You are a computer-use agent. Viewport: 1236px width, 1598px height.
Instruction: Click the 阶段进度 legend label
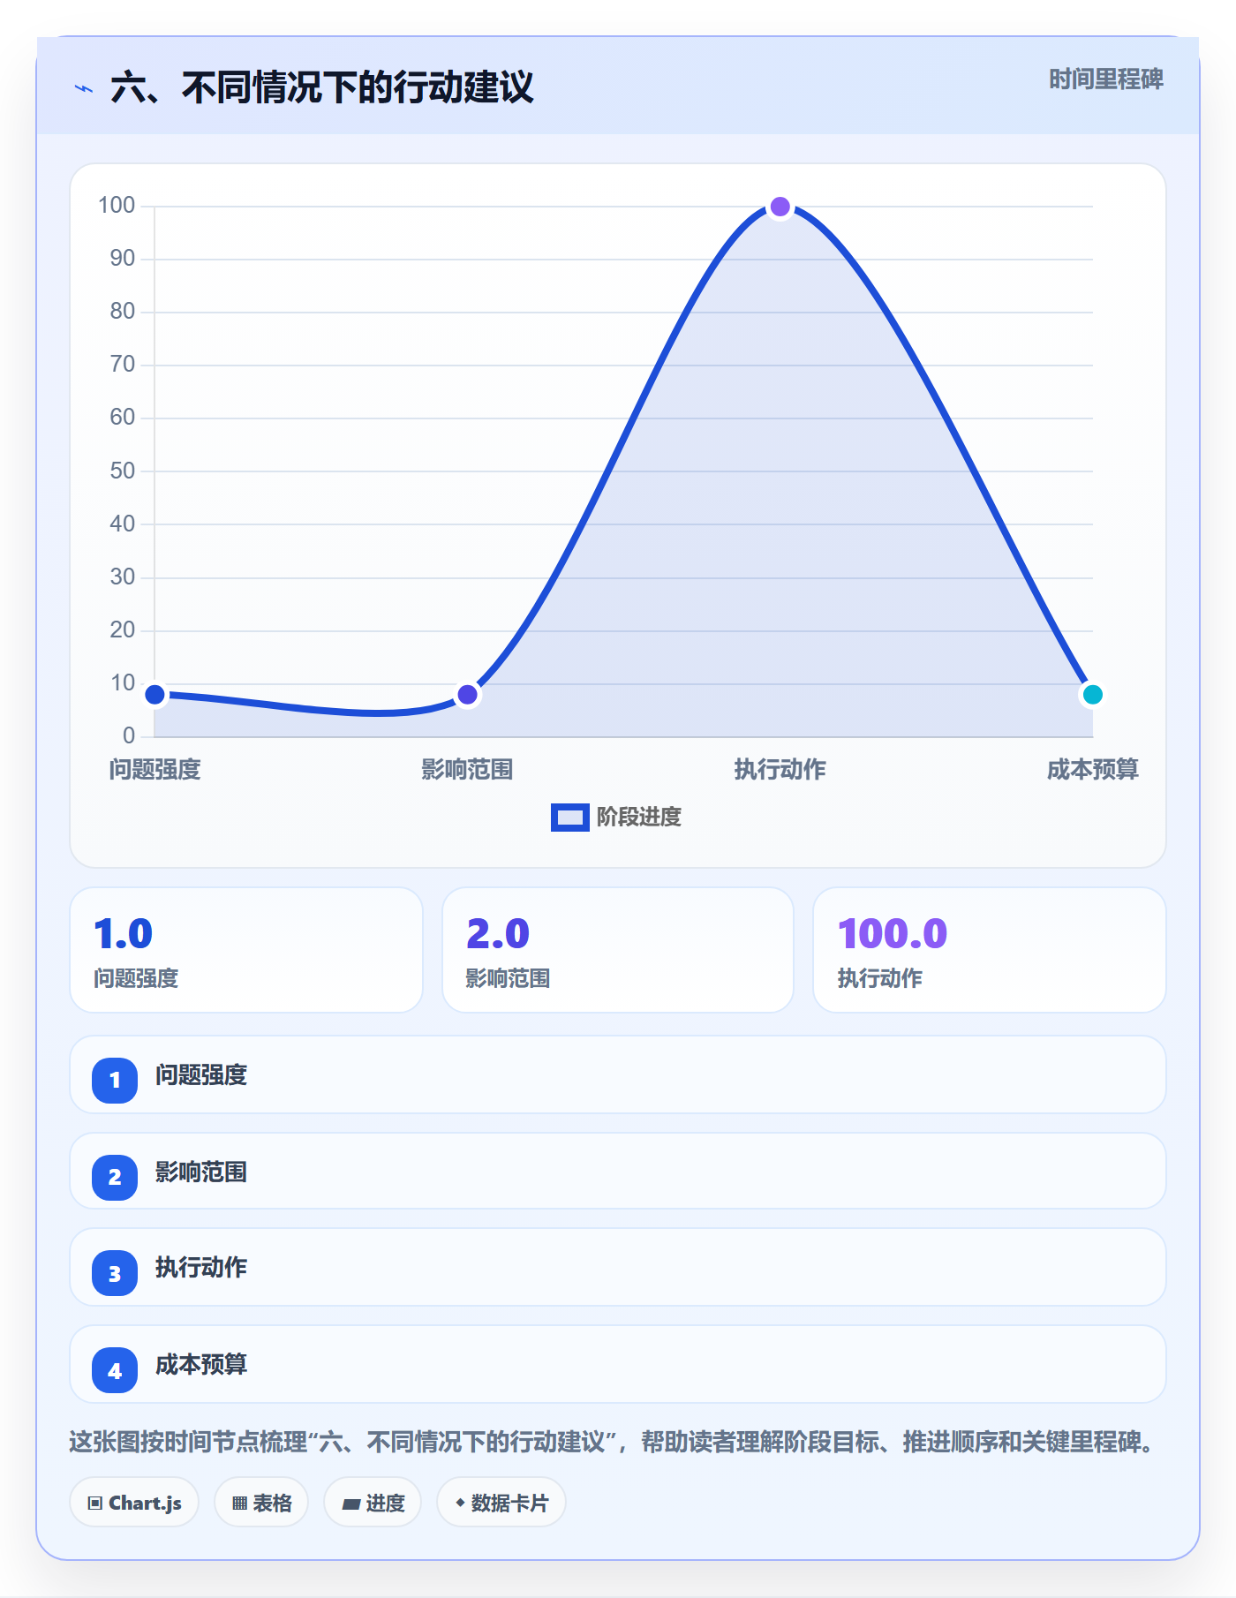[x=638, y=817]
